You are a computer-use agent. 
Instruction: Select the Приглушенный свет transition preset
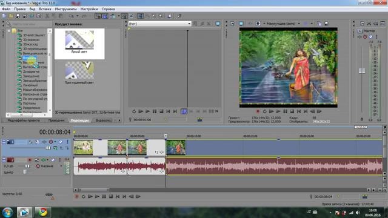[79, 73]
